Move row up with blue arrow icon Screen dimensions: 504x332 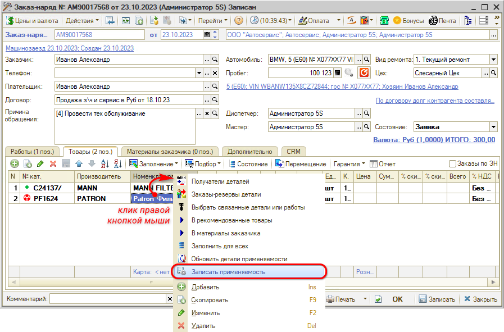click(x=79, y=164)
